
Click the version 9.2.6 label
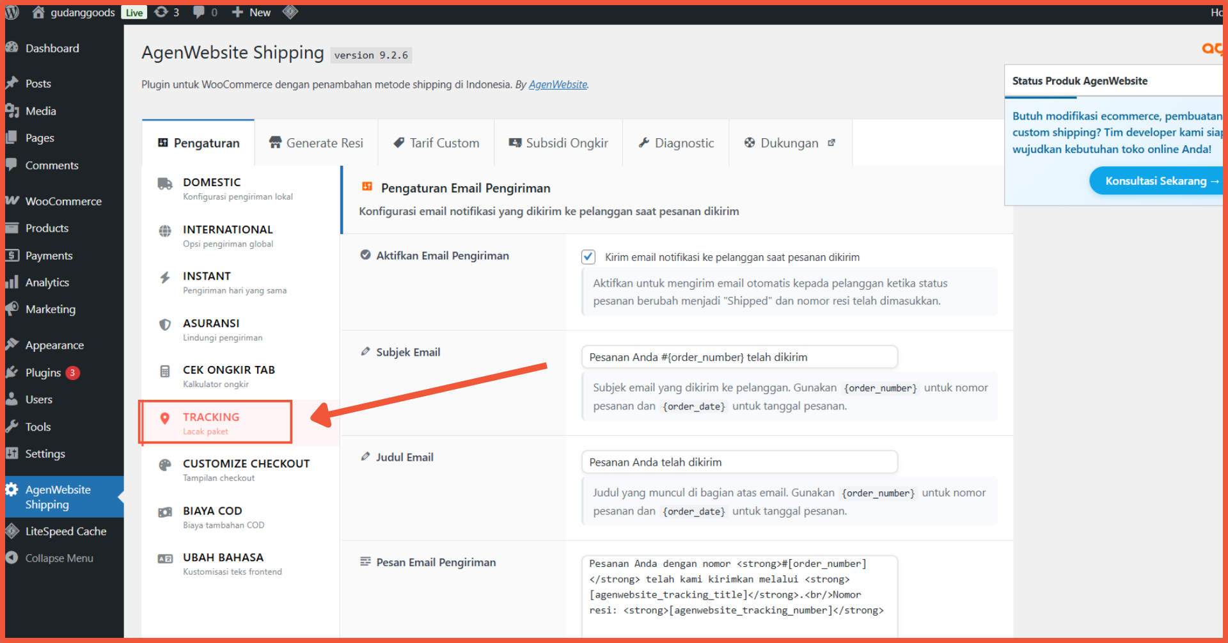[371, 55]
